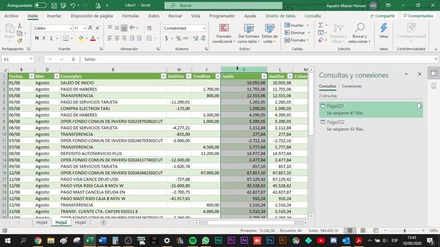Screen dimensions: 440x247
Task: Adjust the zoom slider handle
Action: click(405, 231)
